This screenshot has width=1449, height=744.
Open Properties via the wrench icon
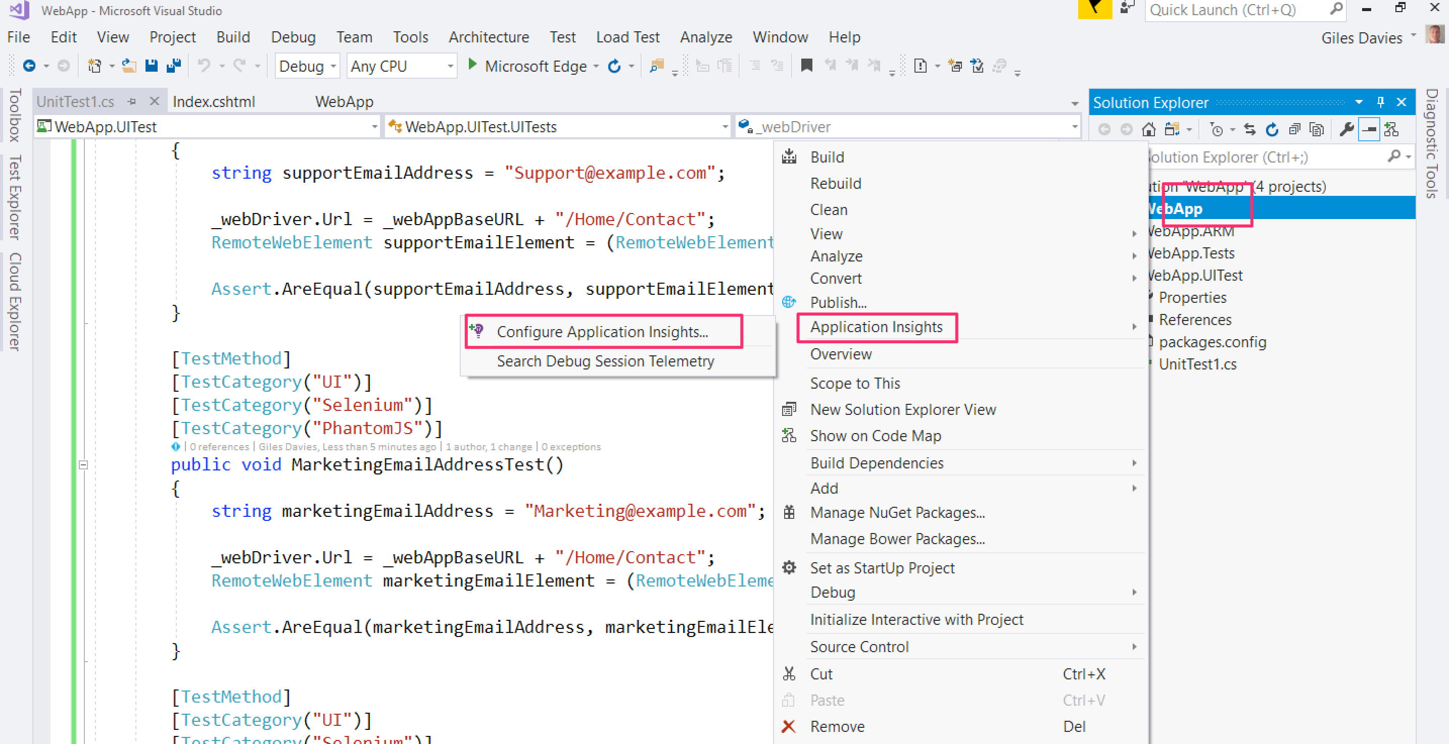coord(1346,130)
